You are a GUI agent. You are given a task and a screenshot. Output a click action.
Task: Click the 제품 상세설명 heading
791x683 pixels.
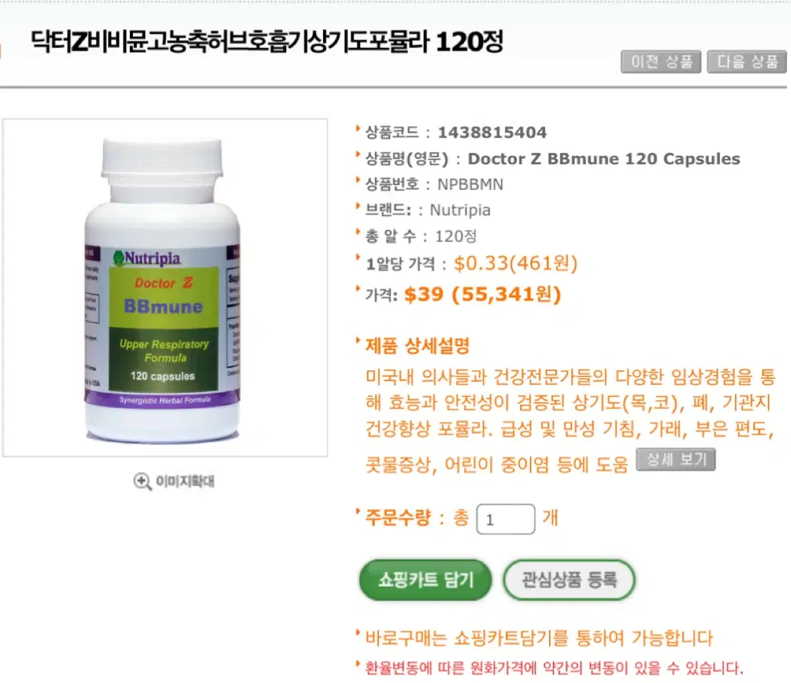(x=417, y=345)
